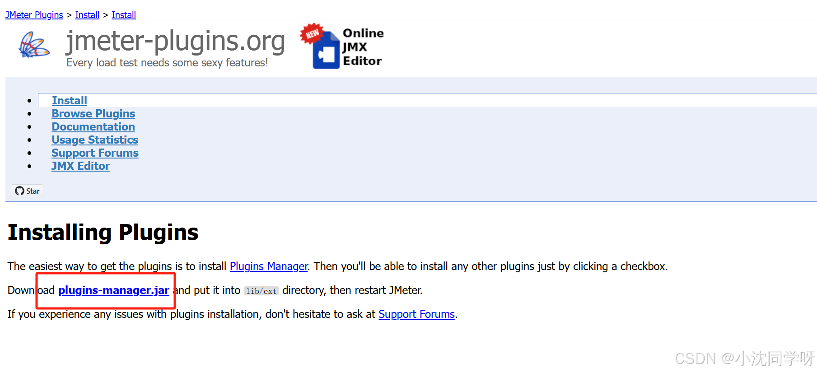Click the JMeter feather logo icon

tap(34, 45)
